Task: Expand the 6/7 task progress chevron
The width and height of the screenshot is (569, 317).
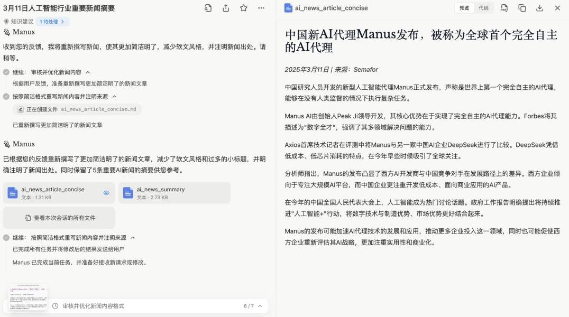Action: point(260,306)
